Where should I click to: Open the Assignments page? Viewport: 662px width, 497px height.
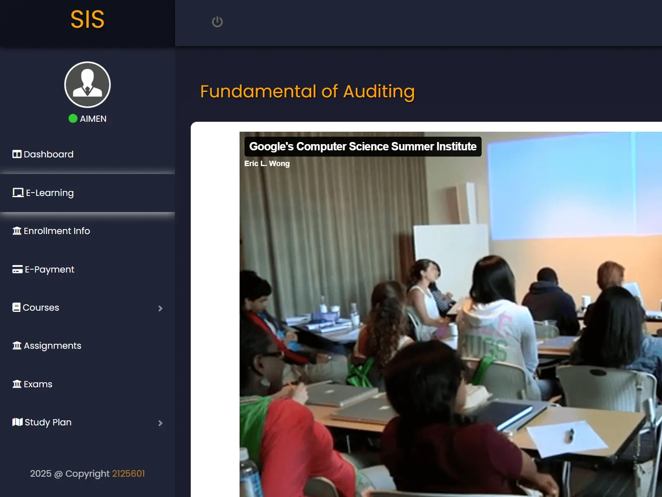(x=87, y=345)
